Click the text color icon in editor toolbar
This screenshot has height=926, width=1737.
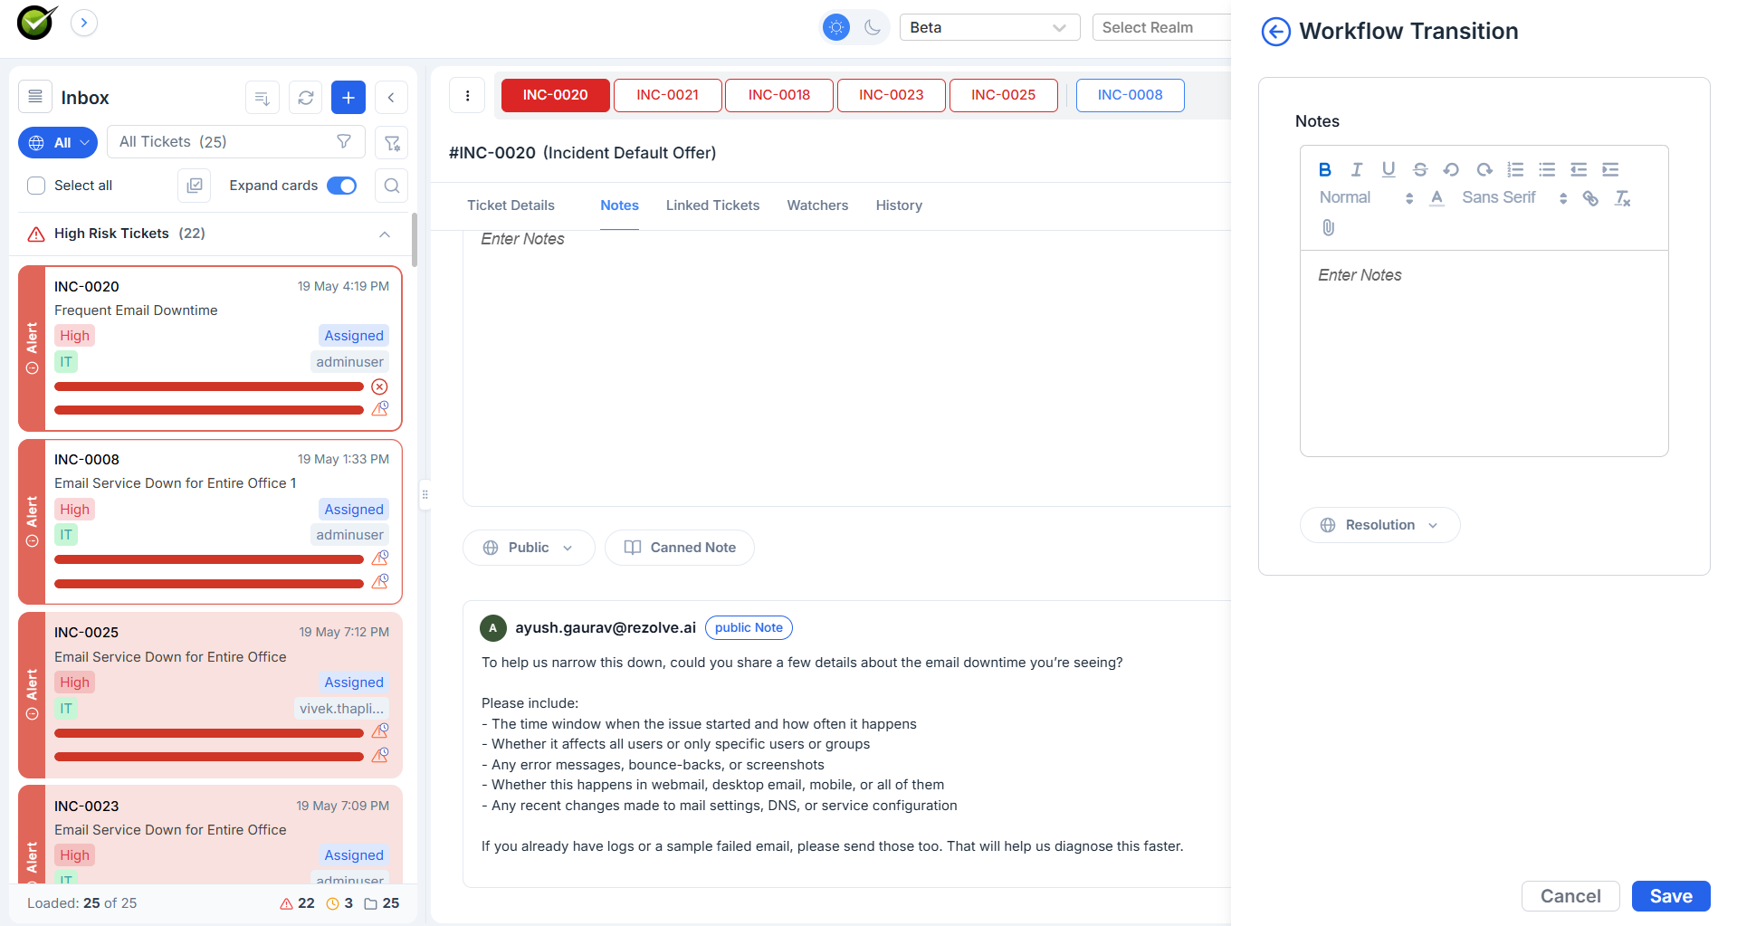tap(1436, 198)
